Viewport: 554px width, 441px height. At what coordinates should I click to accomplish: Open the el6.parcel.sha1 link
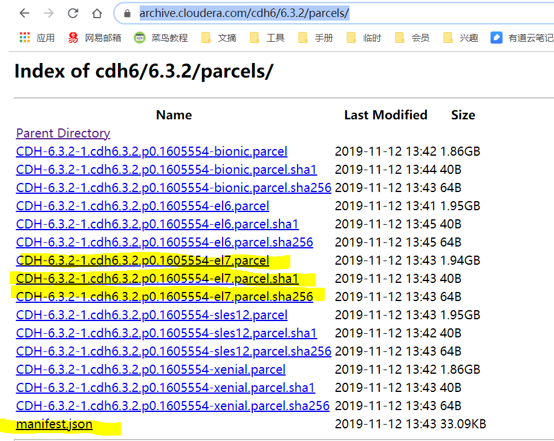pos(157,224)
